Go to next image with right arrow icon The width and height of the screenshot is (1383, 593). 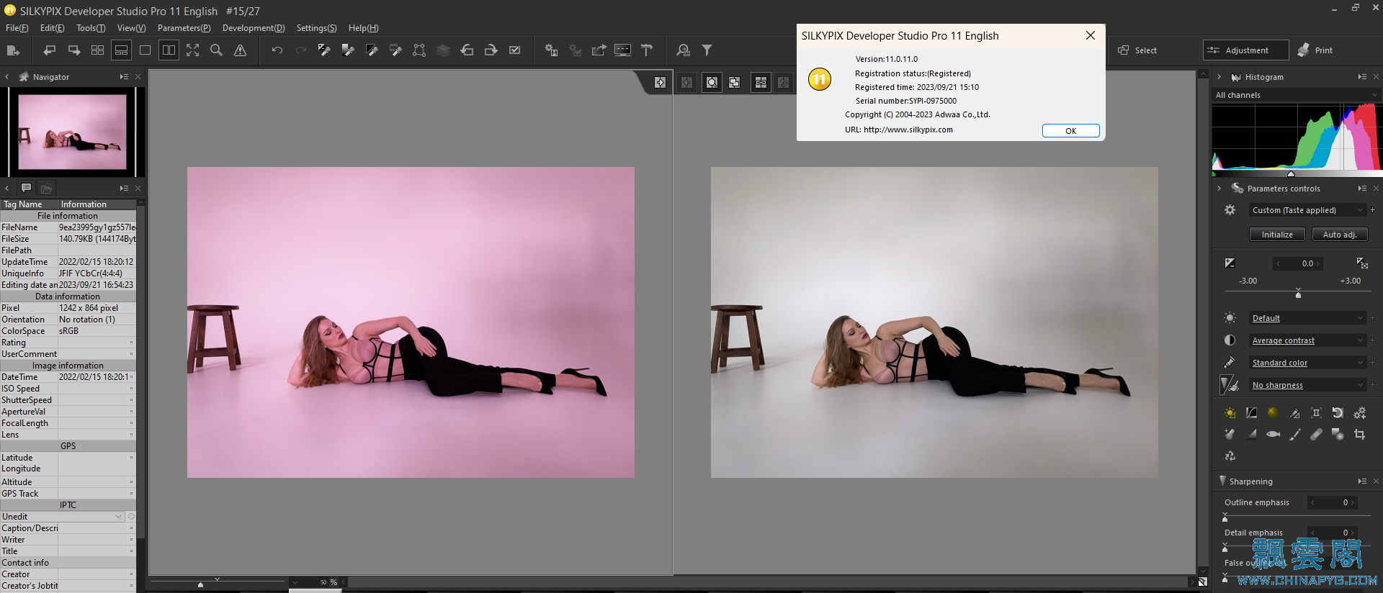click(73, 50)
